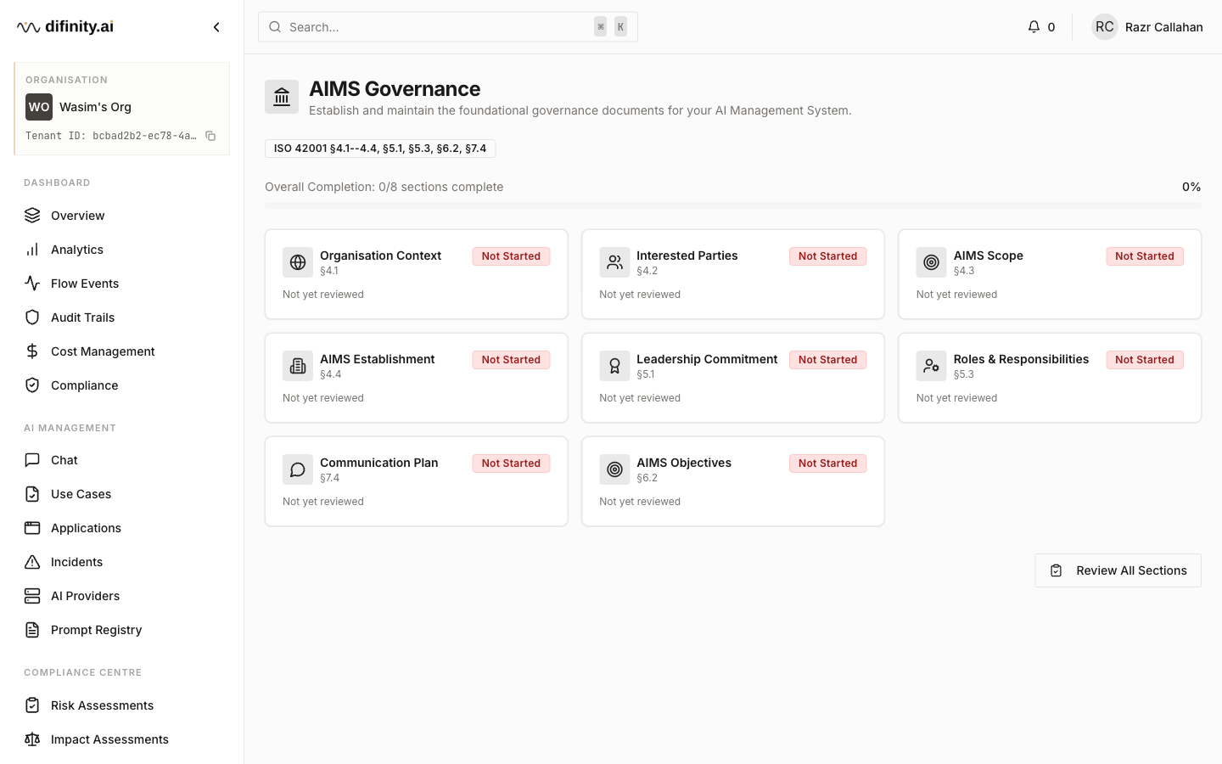Go to Analytics in the sidebar
This screenshot has height=764, width=1222.
[122, 250]
